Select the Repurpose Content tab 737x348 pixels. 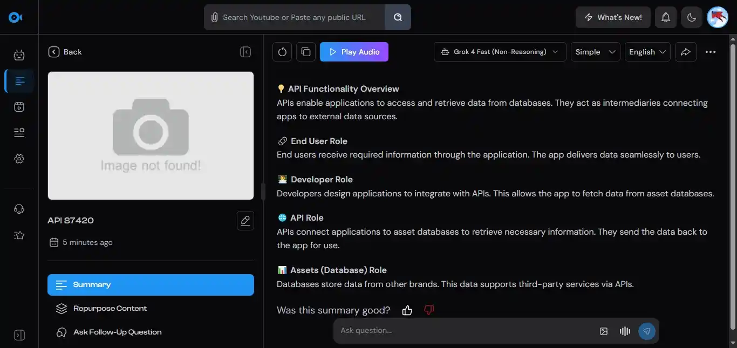[x=110, y=309]
